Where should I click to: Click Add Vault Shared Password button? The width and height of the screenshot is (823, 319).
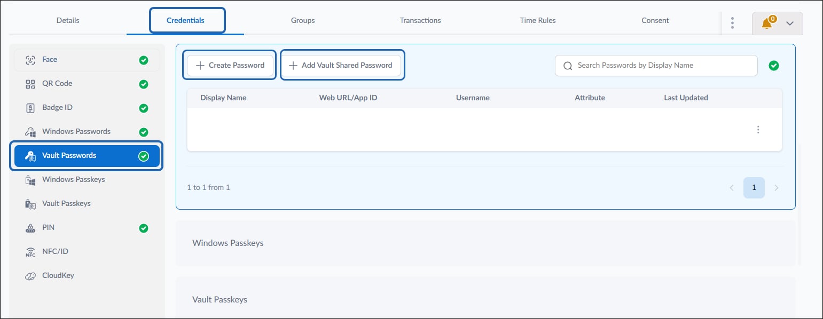[x=342, y=65]
